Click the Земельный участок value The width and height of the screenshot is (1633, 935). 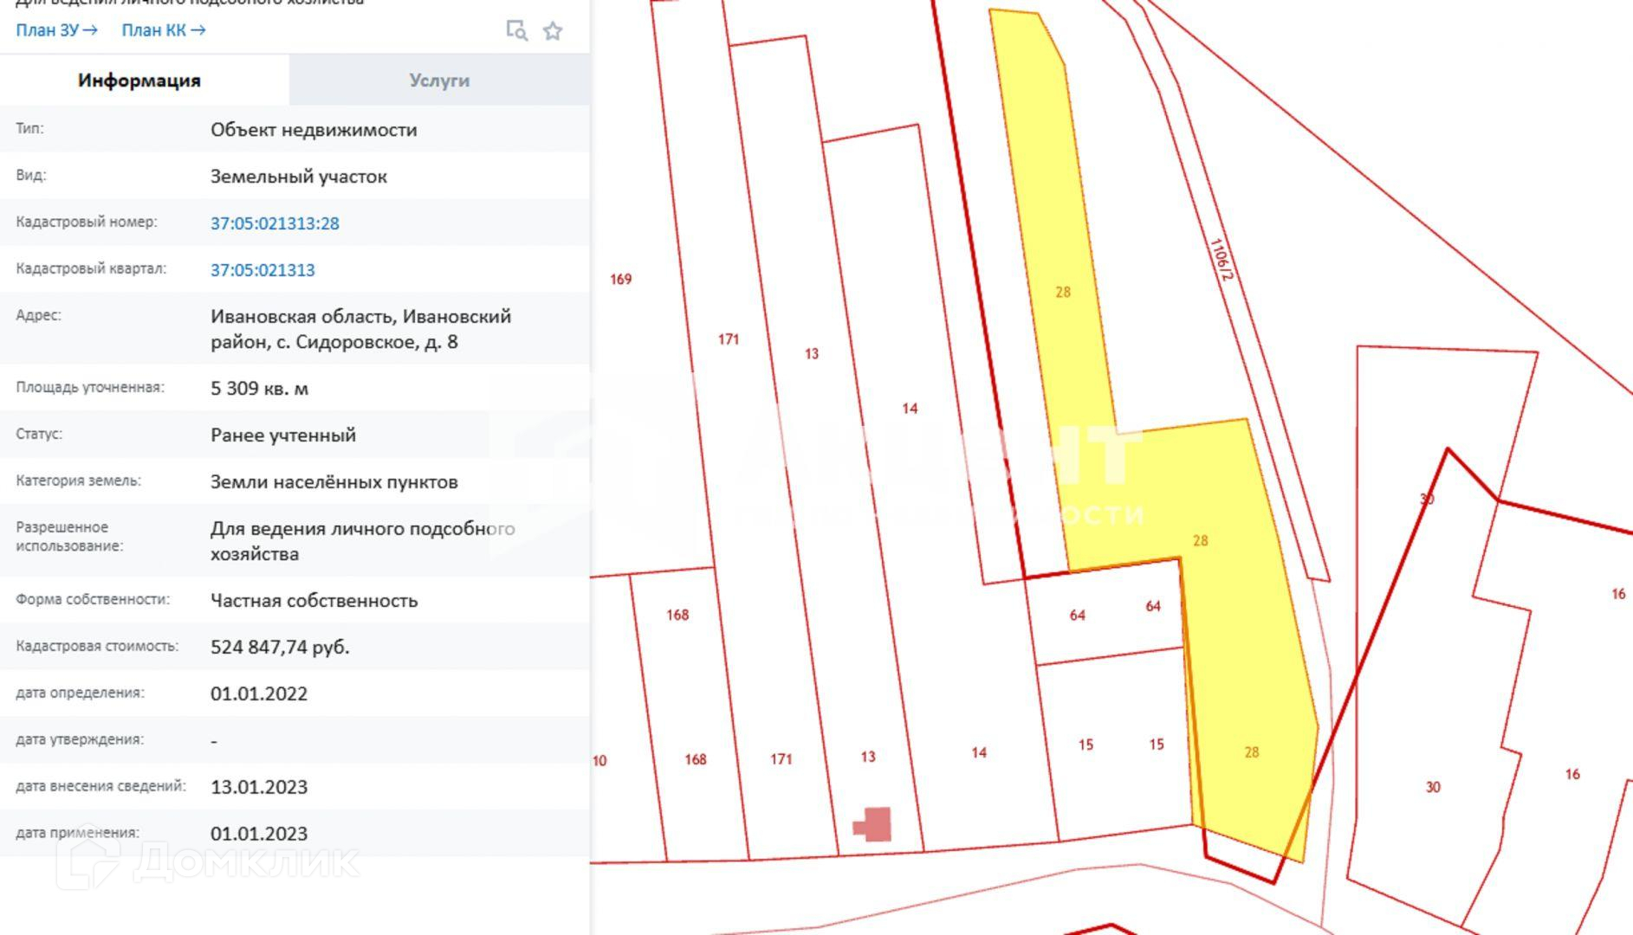pyautogui.click(x=299, y=177)
